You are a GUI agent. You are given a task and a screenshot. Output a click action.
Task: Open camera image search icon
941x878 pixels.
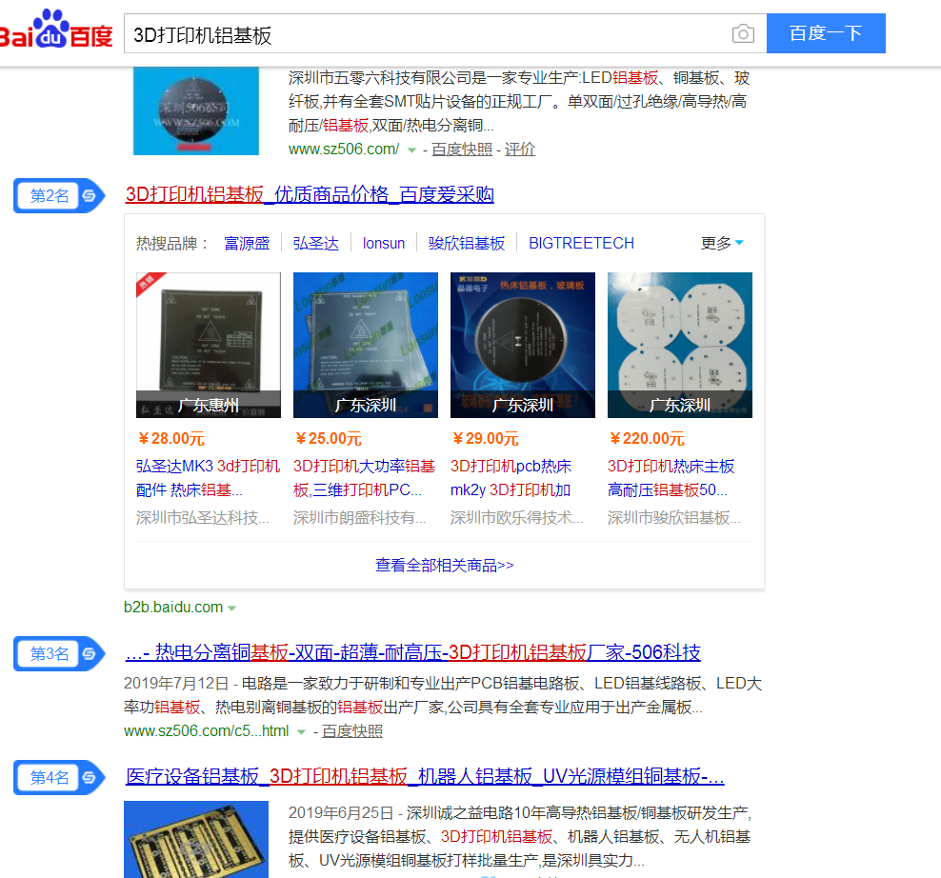[x=743, y=33]
